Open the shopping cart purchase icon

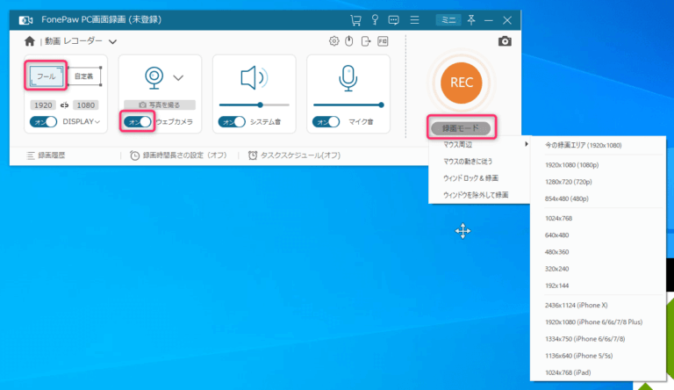355,19
